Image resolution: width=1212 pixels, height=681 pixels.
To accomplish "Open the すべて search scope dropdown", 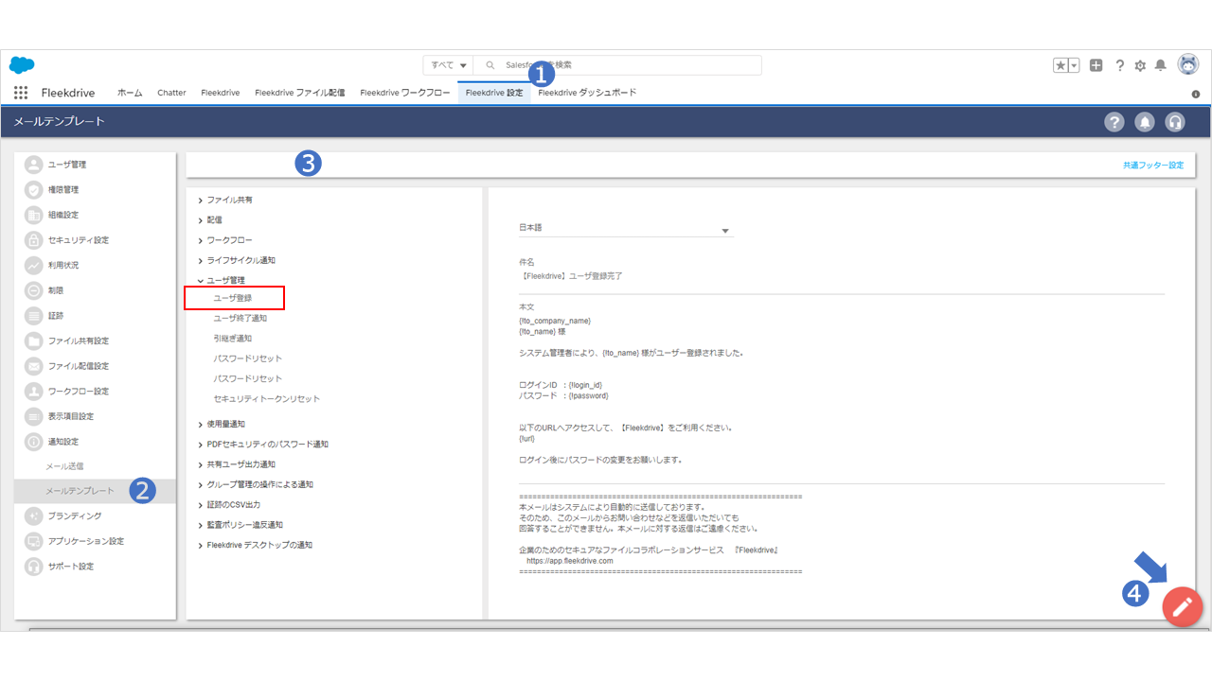I will 448,65.
